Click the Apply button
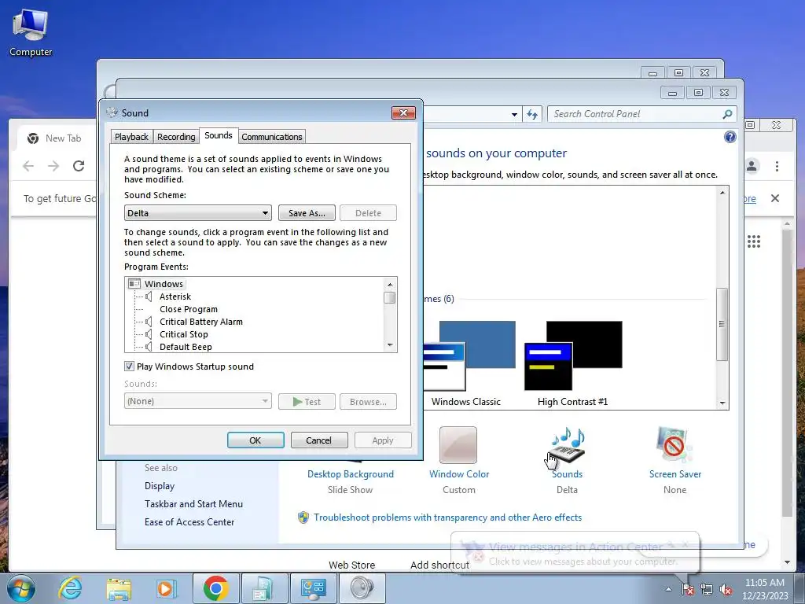The height and width of the screenshot is (604, 805). pos(383,440)
